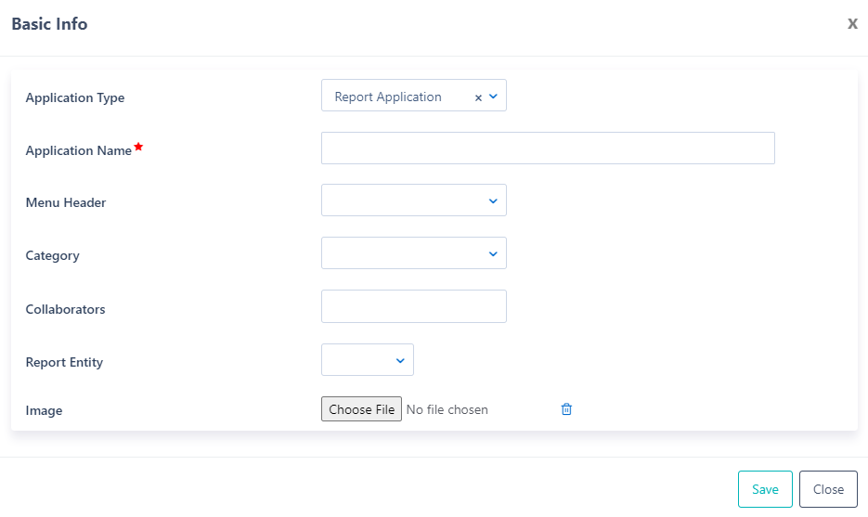The image size is (868, 517).
Task: Select the Report Application value text
Action: (388, 97)
